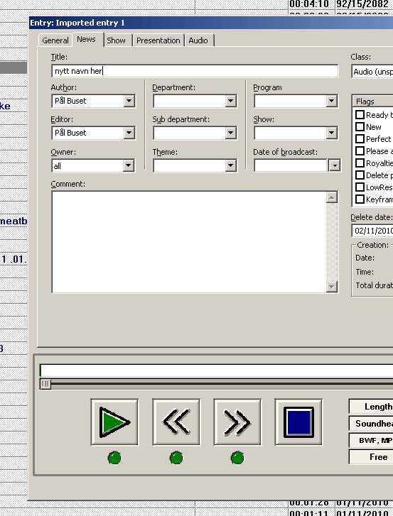Click the Class field showing Audio
This screenshot has width=393, height=516.
372,72
